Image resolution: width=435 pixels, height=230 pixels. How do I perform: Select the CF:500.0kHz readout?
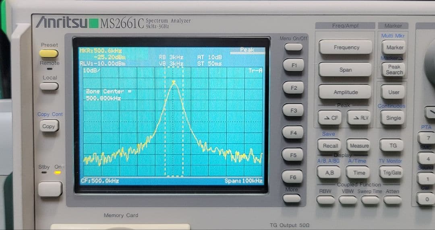click(100, 181)
